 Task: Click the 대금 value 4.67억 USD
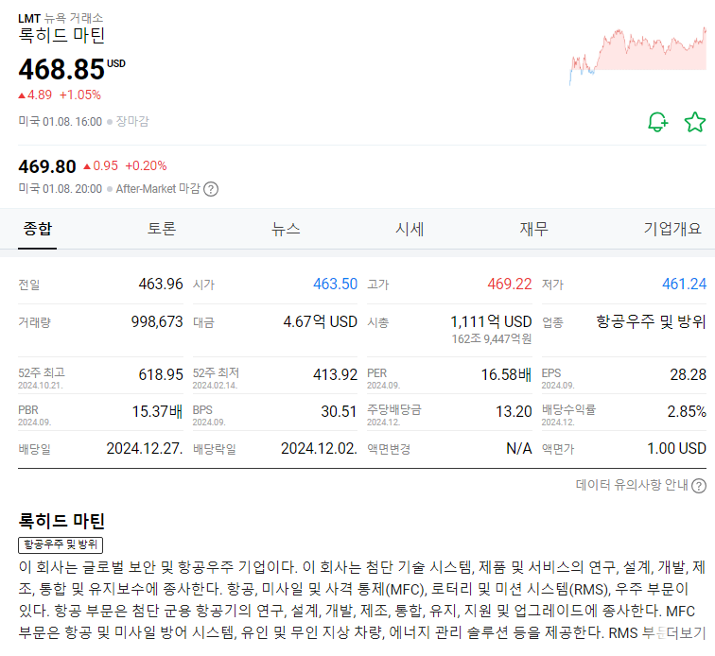(320, 321)
